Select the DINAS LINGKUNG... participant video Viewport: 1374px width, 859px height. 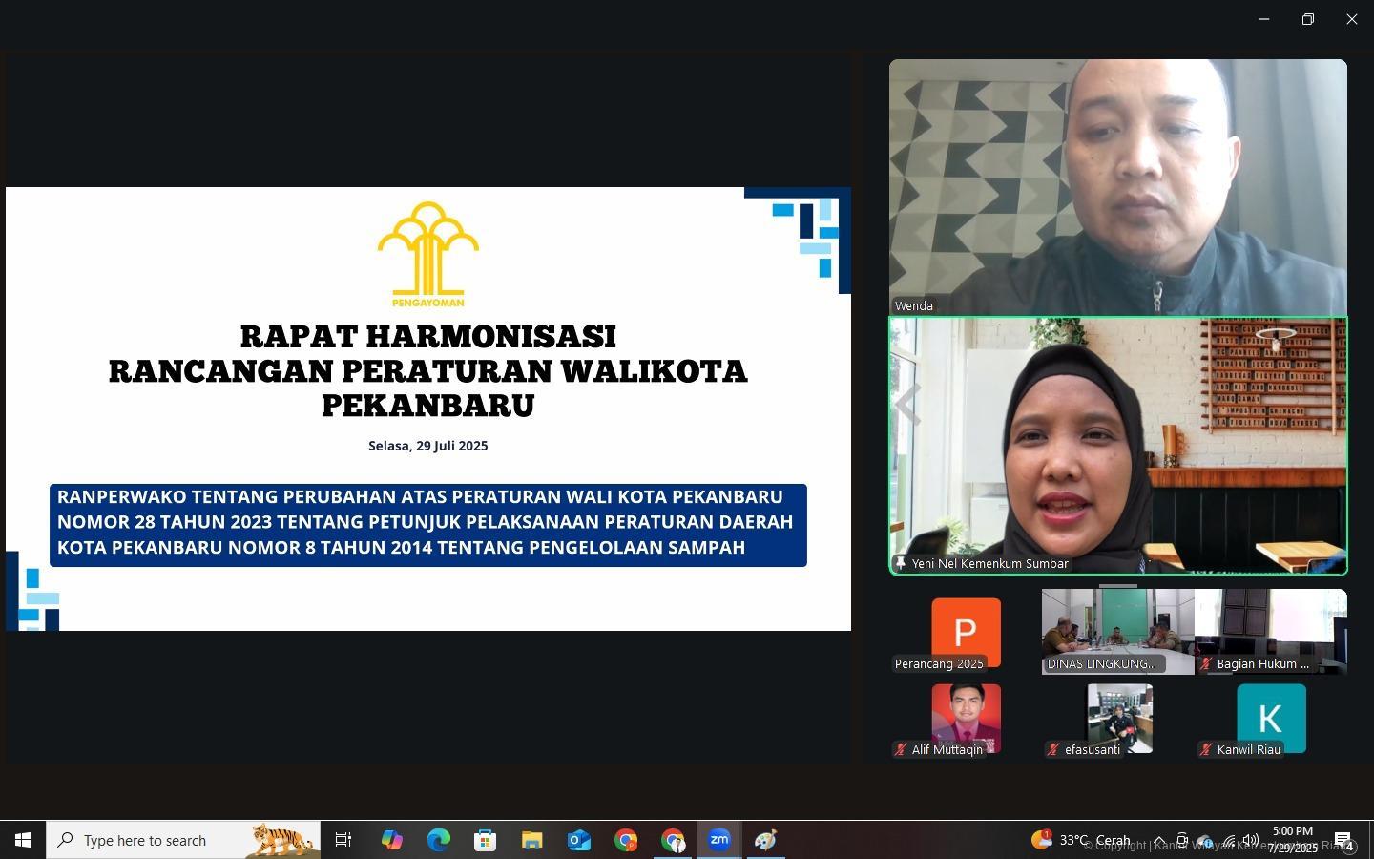[x=1117, y=631]
